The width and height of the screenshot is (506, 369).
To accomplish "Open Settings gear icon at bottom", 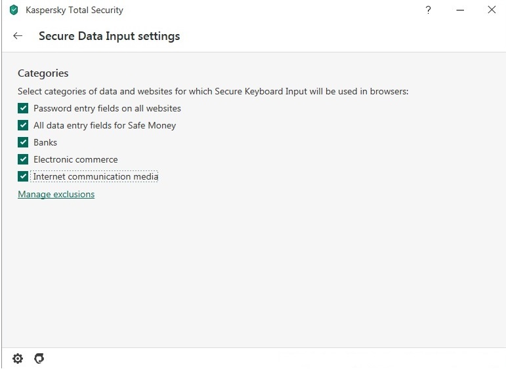I will (x=18, y=359).
